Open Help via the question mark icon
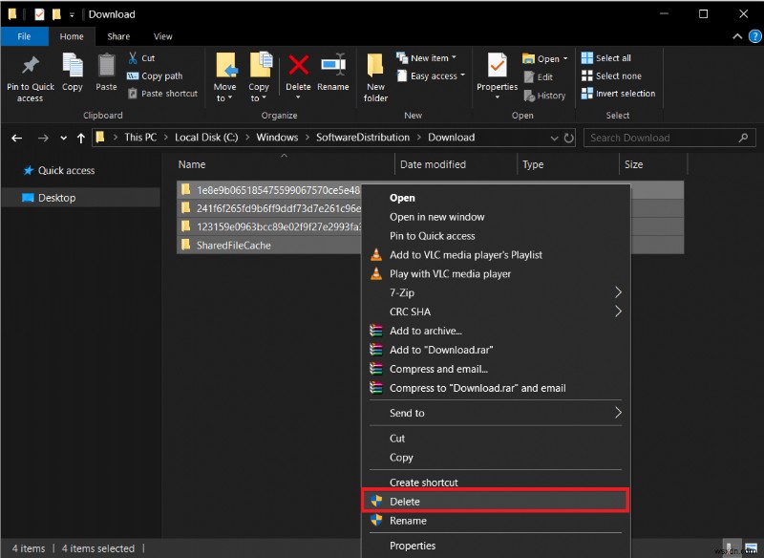This screenshot has width=764, height=558. 753,35
